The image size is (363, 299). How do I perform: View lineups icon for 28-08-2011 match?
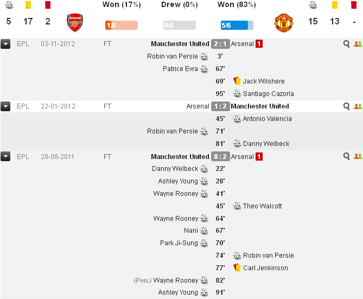pos(358,156)
